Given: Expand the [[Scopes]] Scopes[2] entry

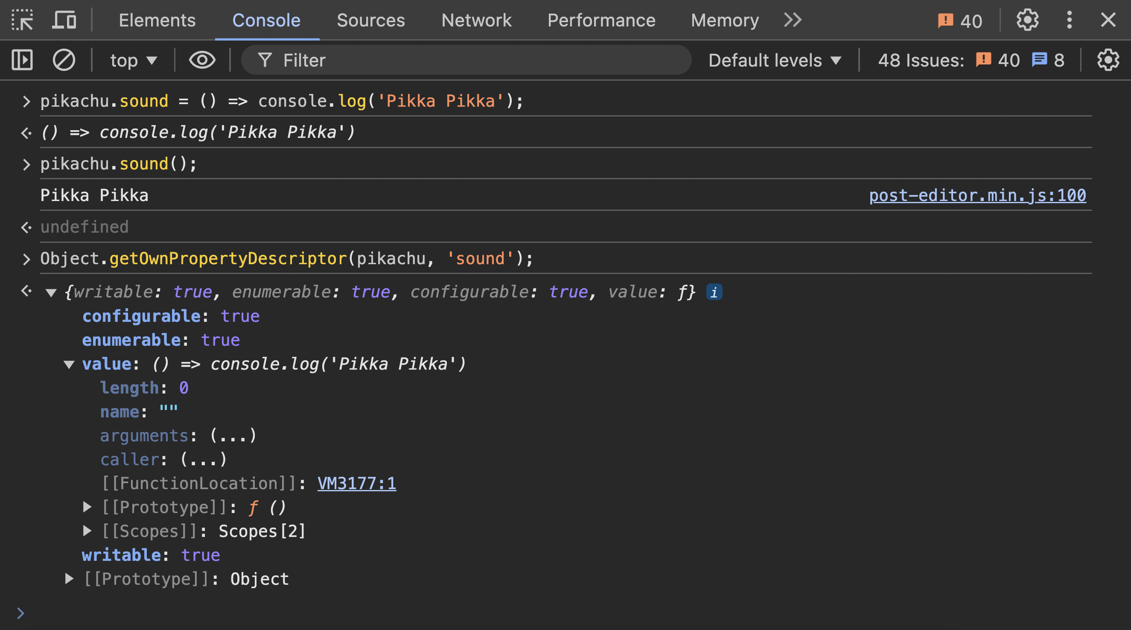Looking at the screenshot, I should tap(87, 531).
